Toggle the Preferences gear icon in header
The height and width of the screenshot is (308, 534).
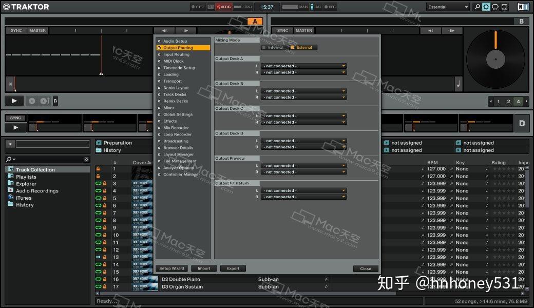486,7
